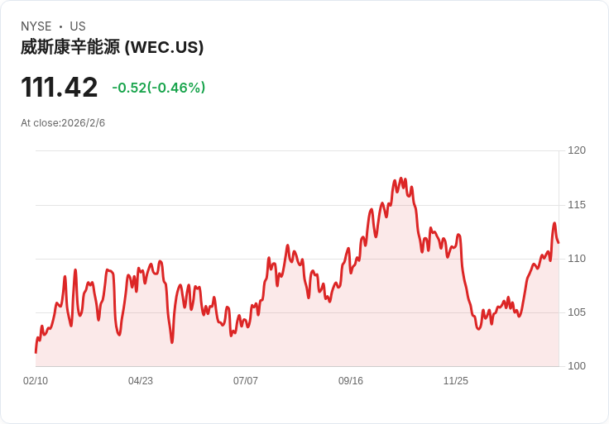Click the 100 price axis label

[x=577, y=366]
